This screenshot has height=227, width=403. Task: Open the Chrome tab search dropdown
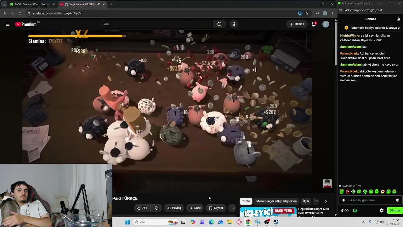[x=4, y=4]
